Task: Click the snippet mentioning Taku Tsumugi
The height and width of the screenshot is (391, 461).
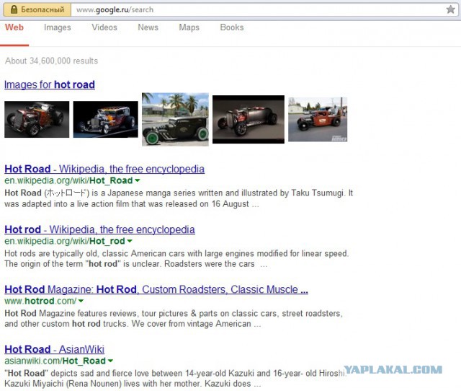Action: pyautogui.click(x=179, y=198)
